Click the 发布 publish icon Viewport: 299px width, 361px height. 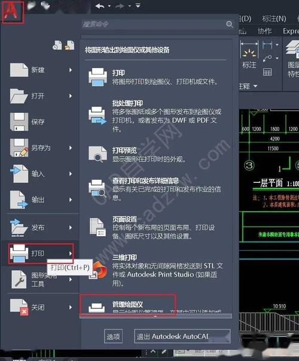click(x=19, y=228)
